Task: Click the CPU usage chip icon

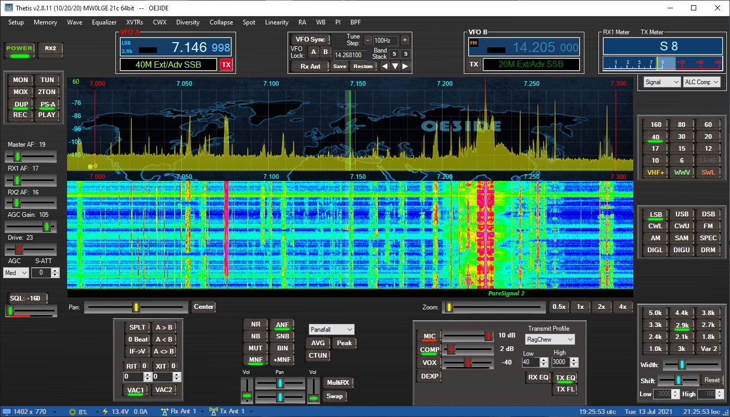Action: [73, 411]
